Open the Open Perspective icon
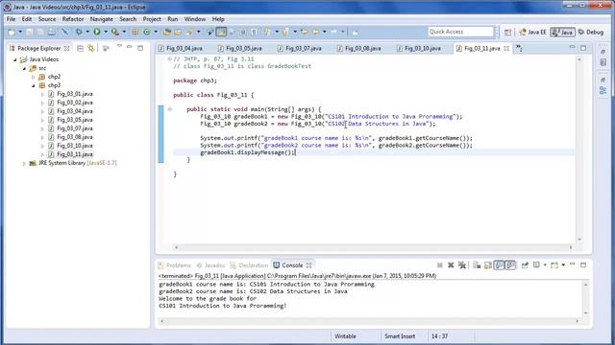Viewport: 615px width, 345px height. tap(507, 32)
